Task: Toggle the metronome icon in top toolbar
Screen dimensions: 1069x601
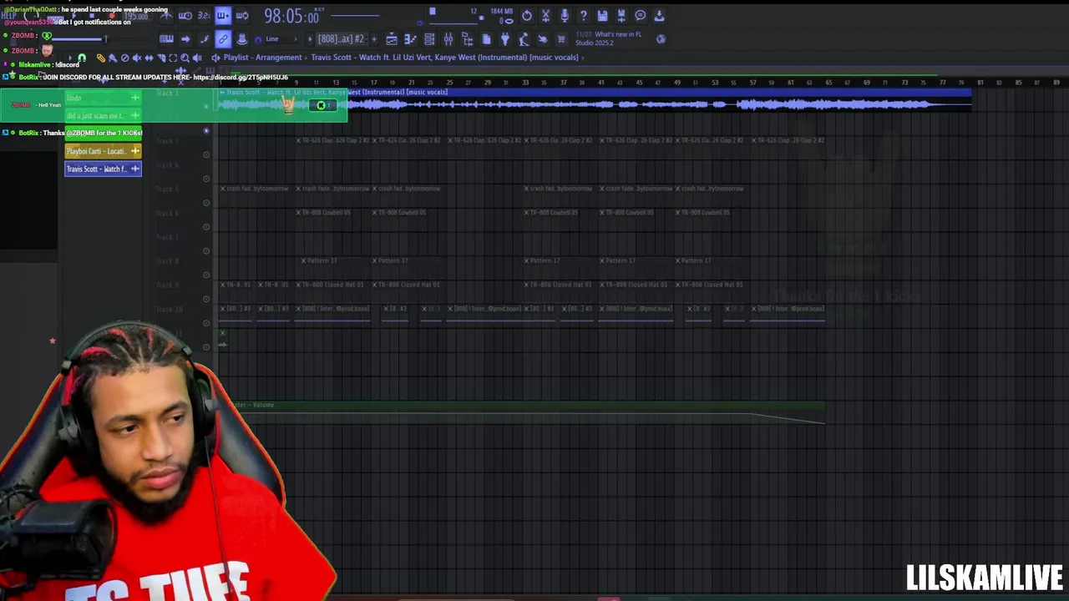Action: point(167,16)
